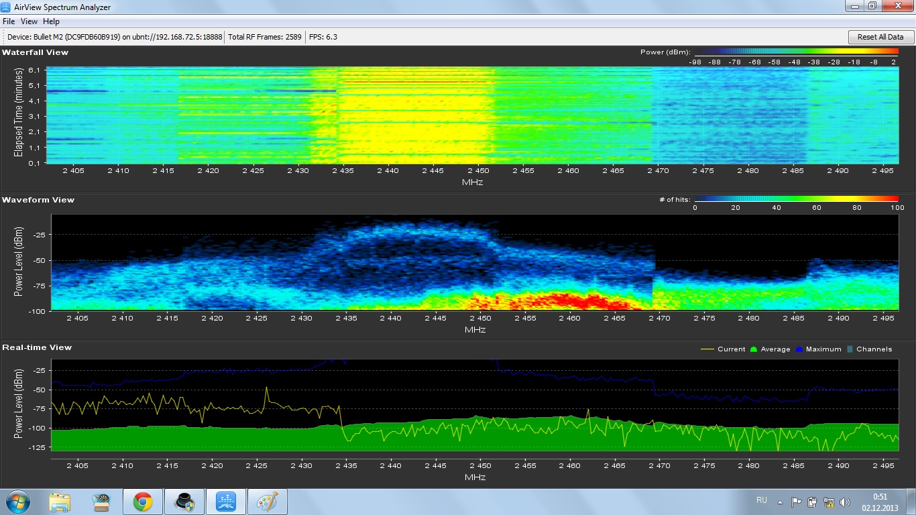Screen dimensions: 916x515
Task: Open the Help menu
Action: tap(52, 21)
